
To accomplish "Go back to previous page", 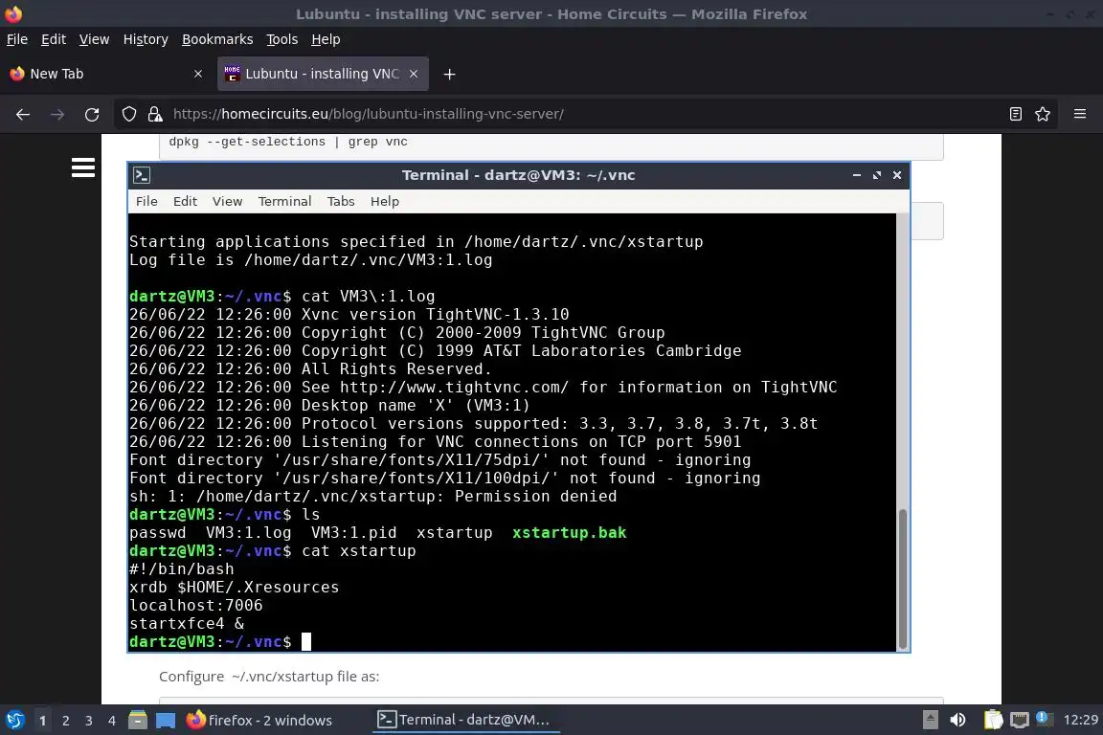I will click(x=23, y=114).
